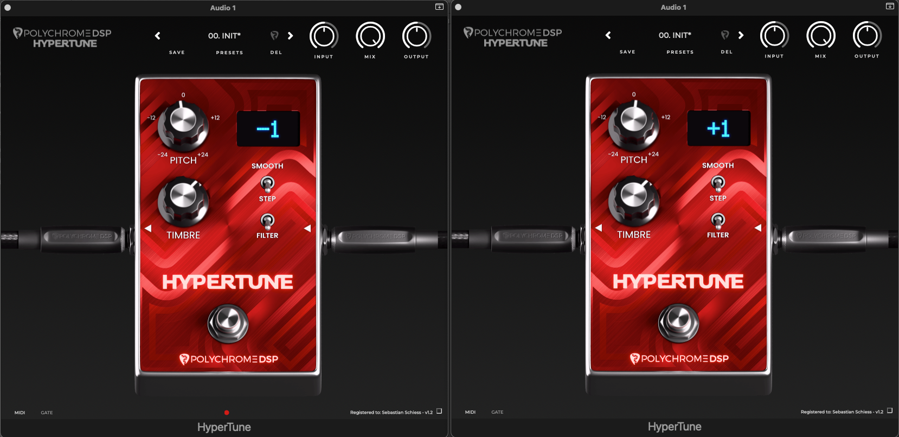Tick the checkbox beside v1.2 in right window
The height and width of the screenshot is (437, 899).
coord(890,410)
